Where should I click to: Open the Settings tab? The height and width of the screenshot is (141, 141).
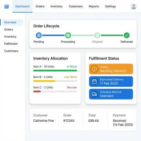[110, 6]
